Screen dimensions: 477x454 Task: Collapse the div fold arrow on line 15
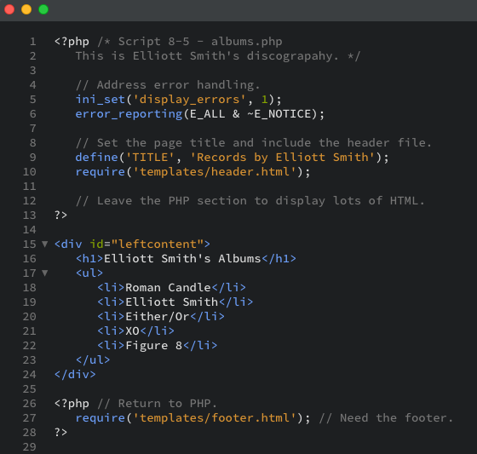pyautogui.click(x=44, y=244)
